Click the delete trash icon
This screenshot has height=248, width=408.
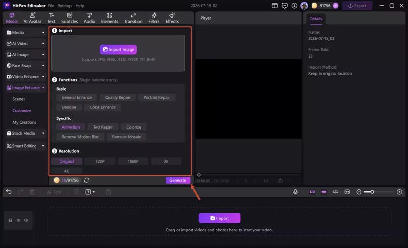click(32, 192)
